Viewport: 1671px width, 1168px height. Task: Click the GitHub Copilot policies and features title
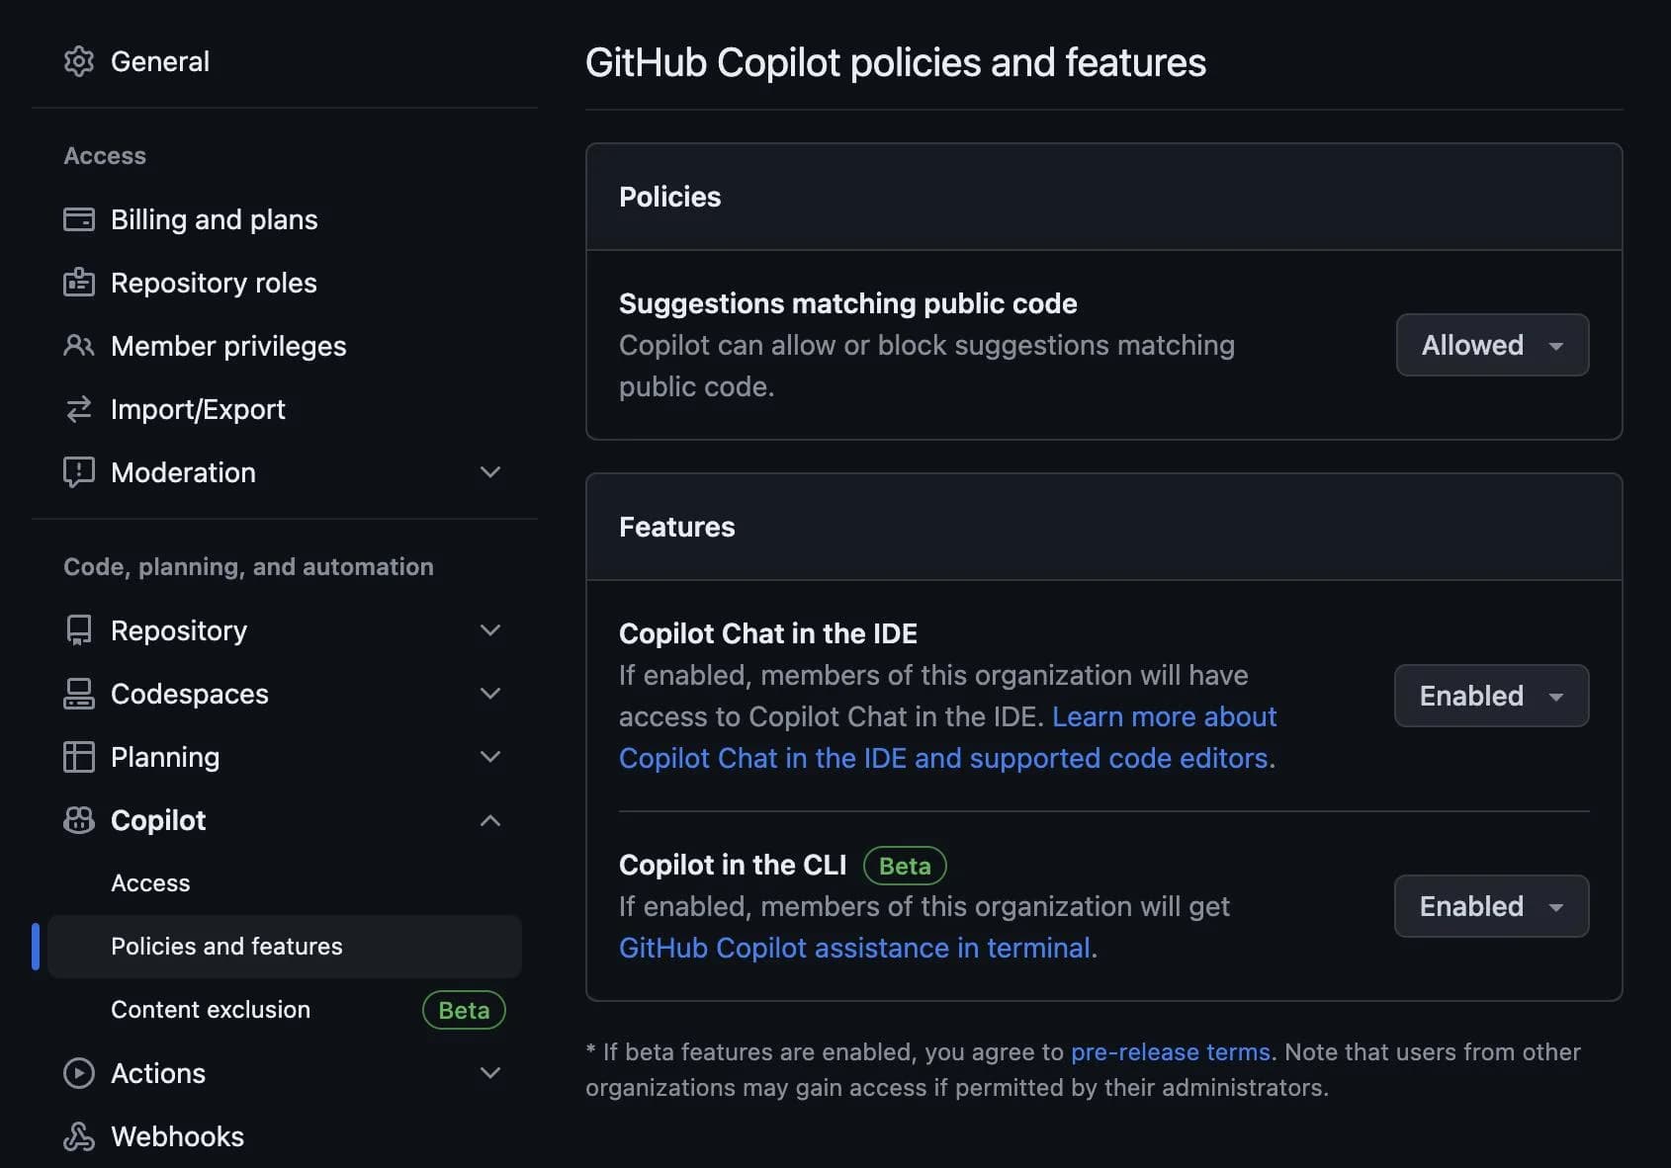[896, 62]
